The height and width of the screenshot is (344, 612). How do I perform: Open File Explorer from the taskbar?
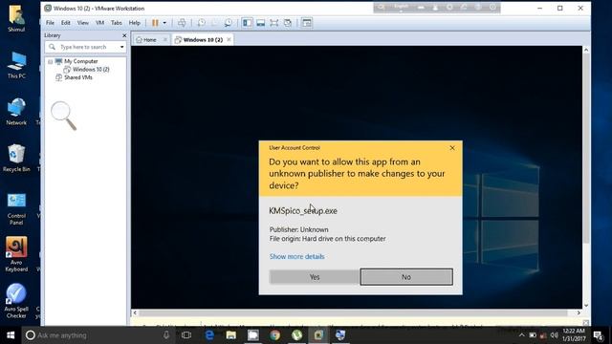point(231,335)
